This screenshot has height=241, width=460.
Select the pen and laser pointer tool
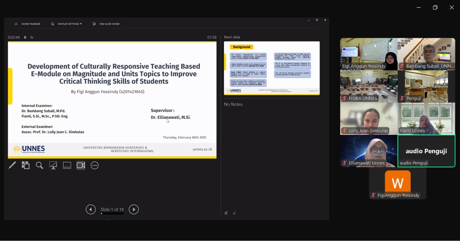(x=12, y=166)
